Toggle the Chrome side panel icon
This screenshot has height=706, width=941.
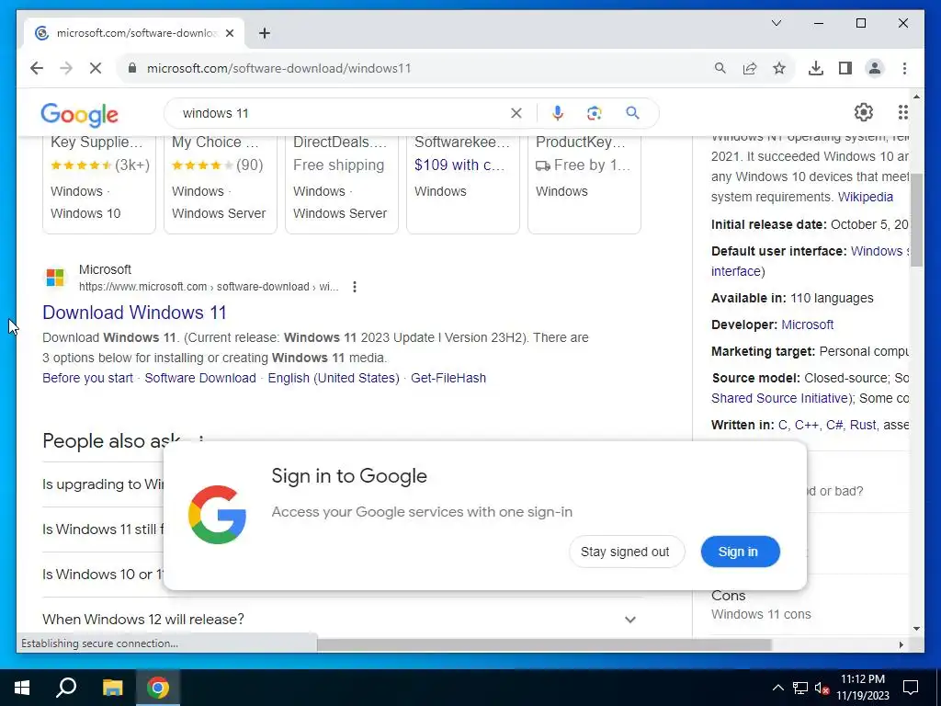[845, 68]
